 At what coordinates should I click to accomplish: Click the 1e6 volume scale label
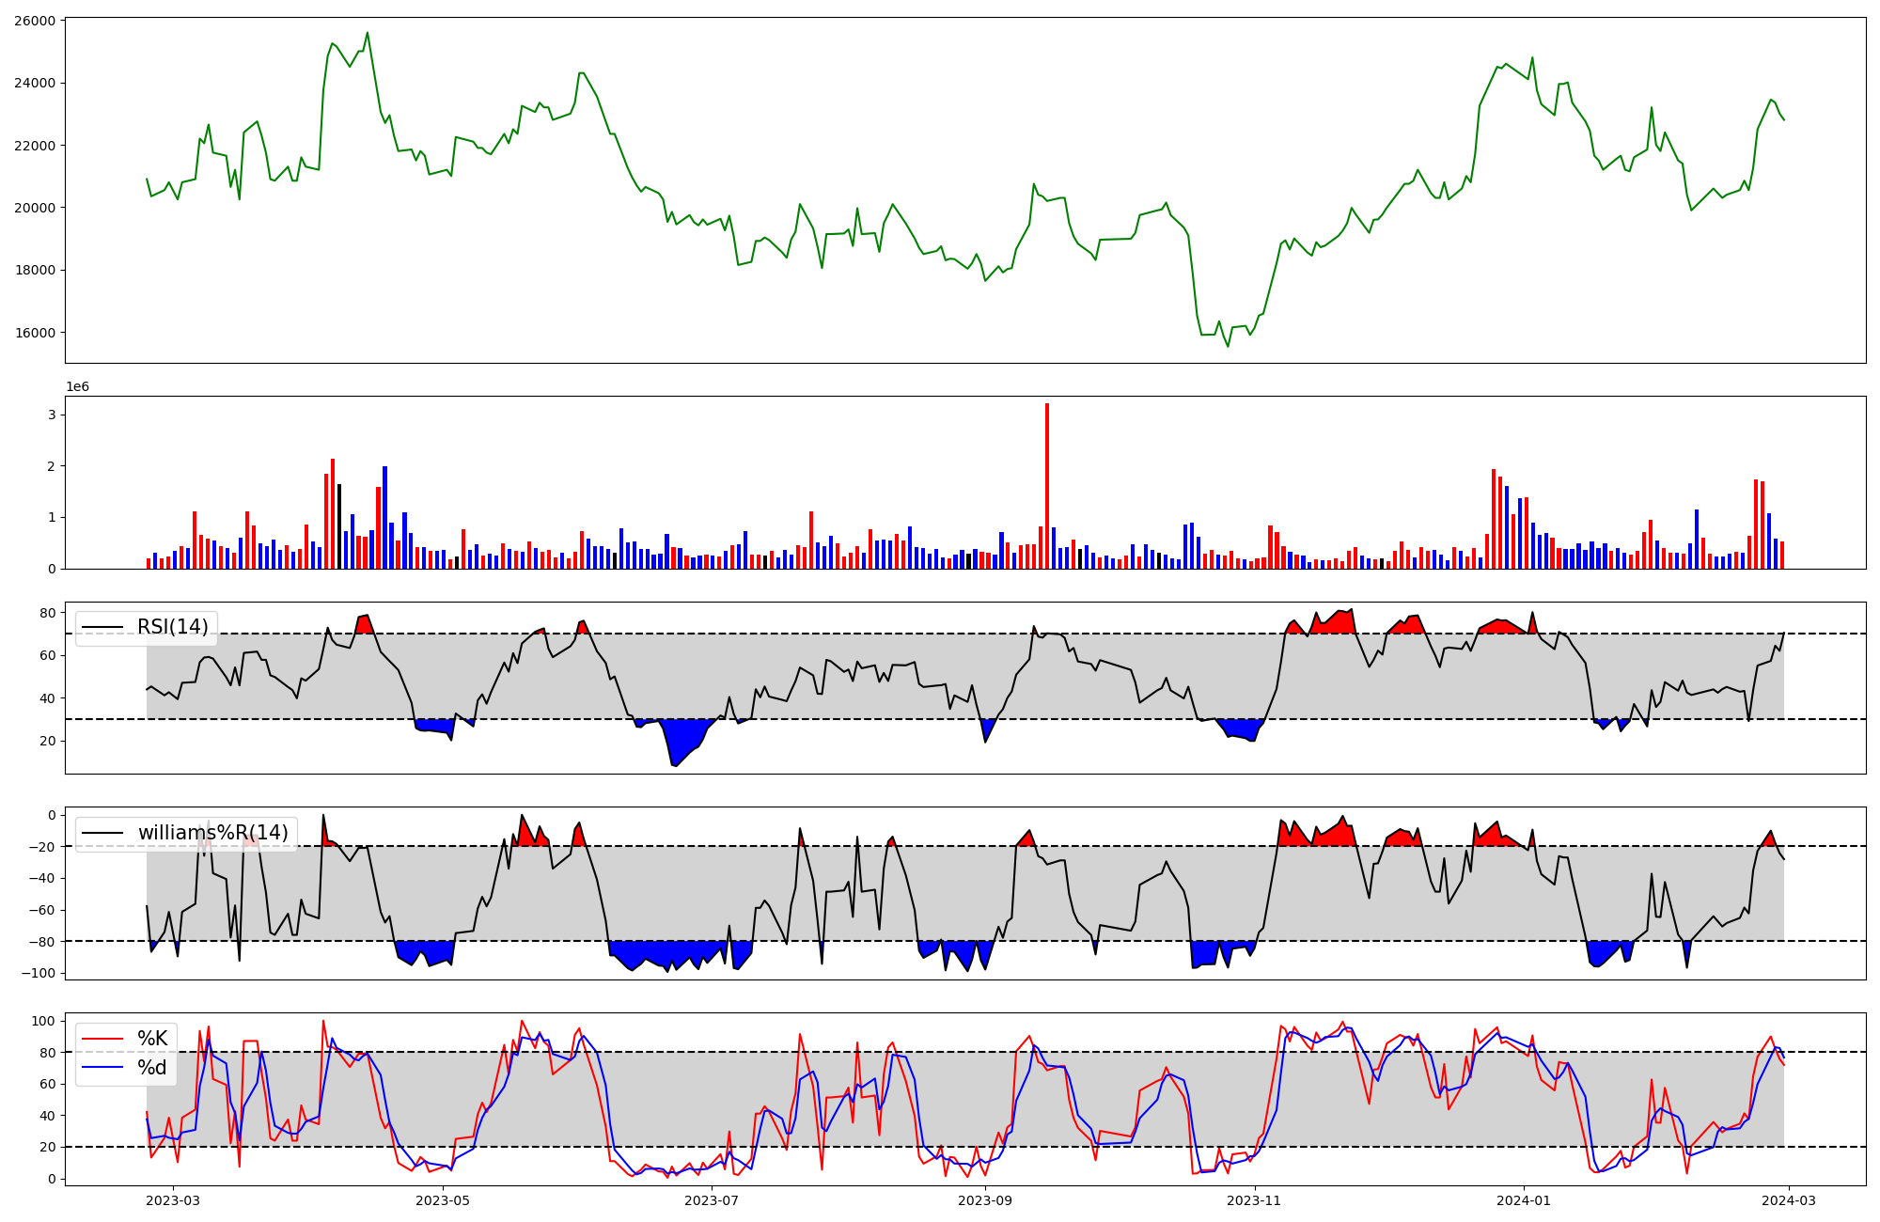click(77, 387)
